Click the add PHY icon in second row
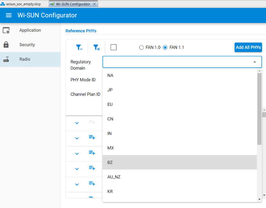 tap(92, 137)
